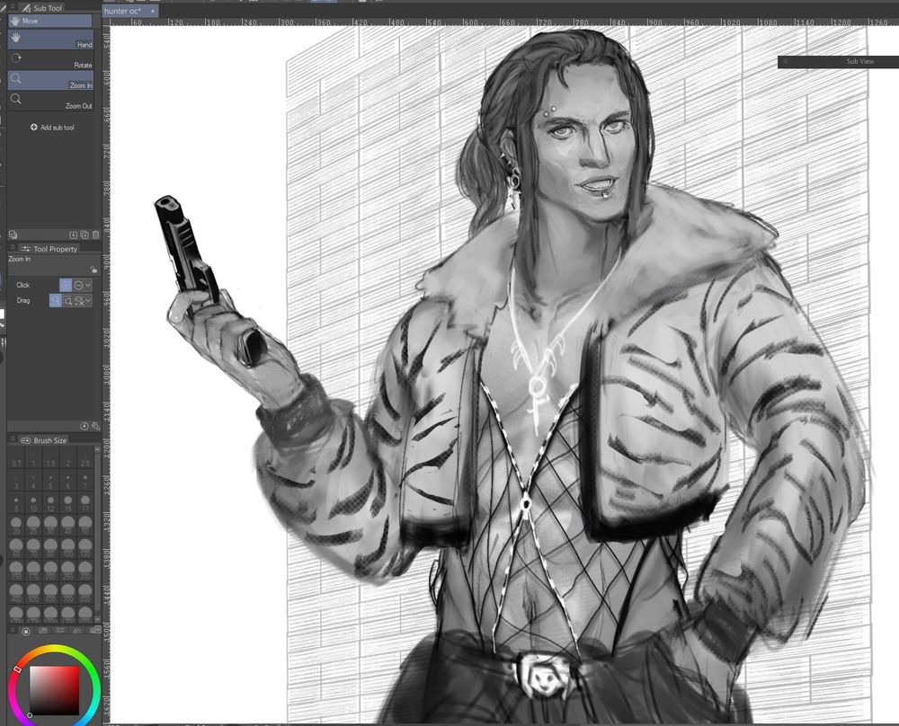Choose brush size 8

16,504
